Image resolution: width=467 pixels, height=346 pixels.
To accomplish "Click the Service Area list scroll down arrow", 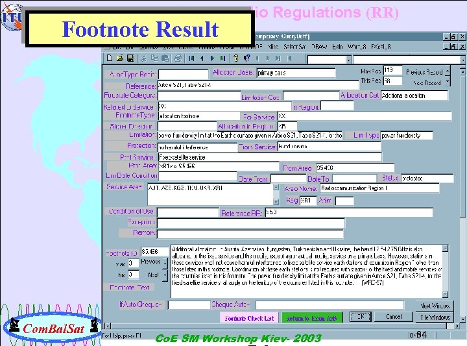I will [x=276, y=202].
